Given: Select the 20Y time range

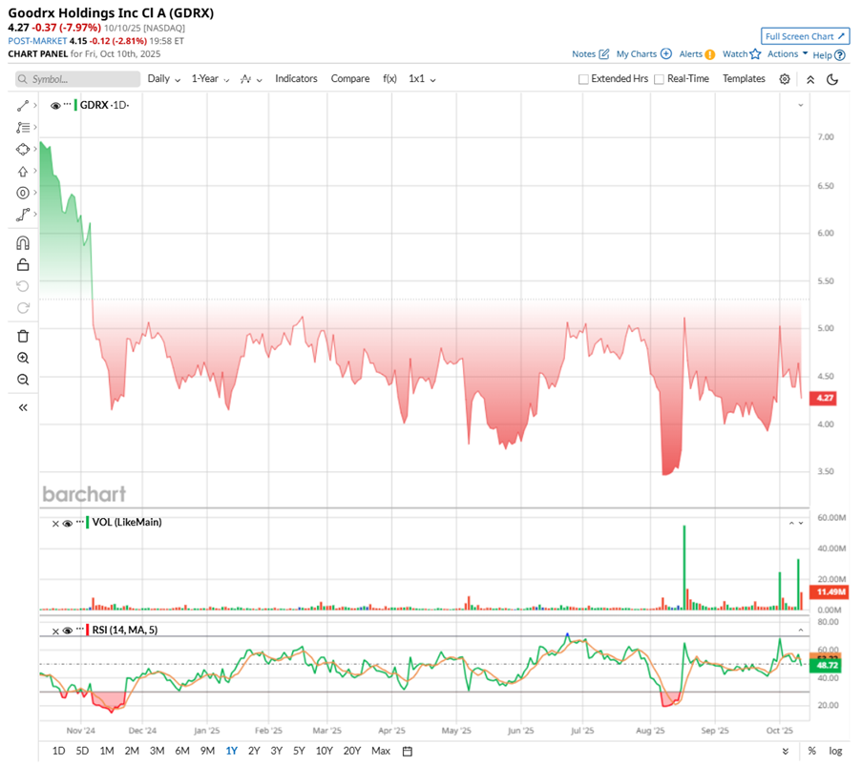Looking at the screenshot, I should pyautogui.click(x=352, y=751).
